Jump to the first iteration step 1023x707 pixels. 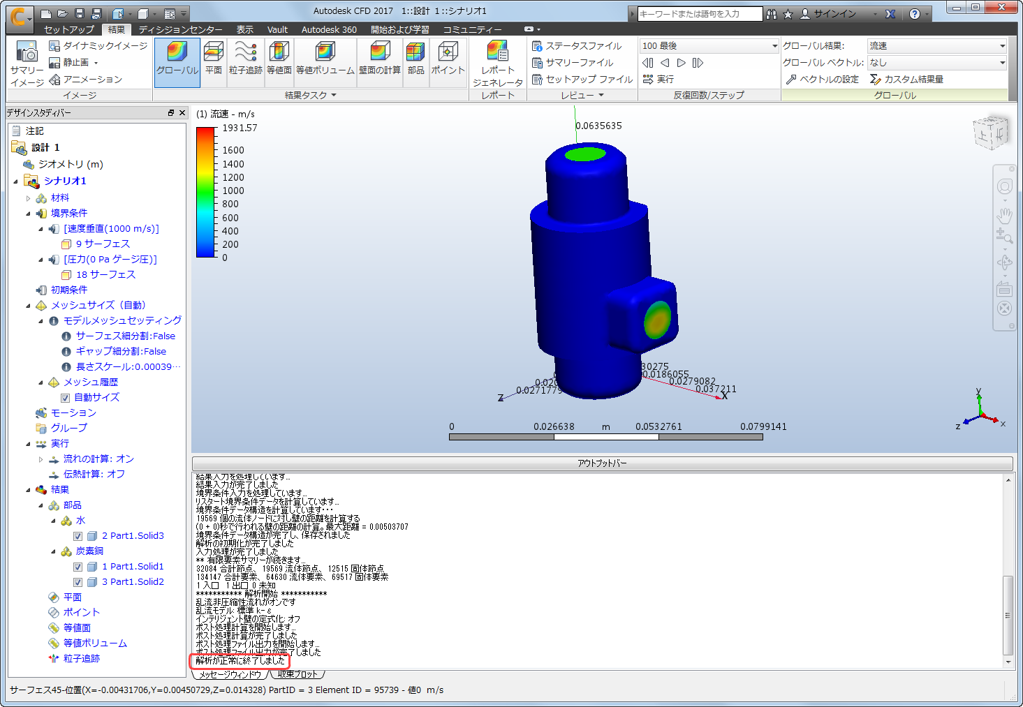pyautogui.click(x=648, y=63)
